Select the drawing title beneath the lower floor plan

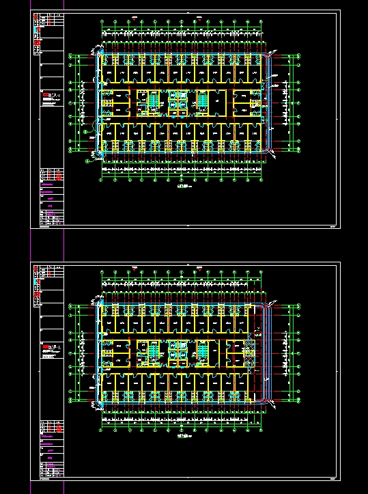(185, 436)
